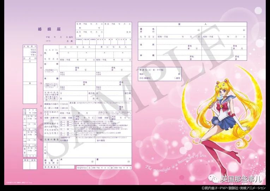Tick husband's 離別 checkbox
270x191 pixels.
pos(74,119)
